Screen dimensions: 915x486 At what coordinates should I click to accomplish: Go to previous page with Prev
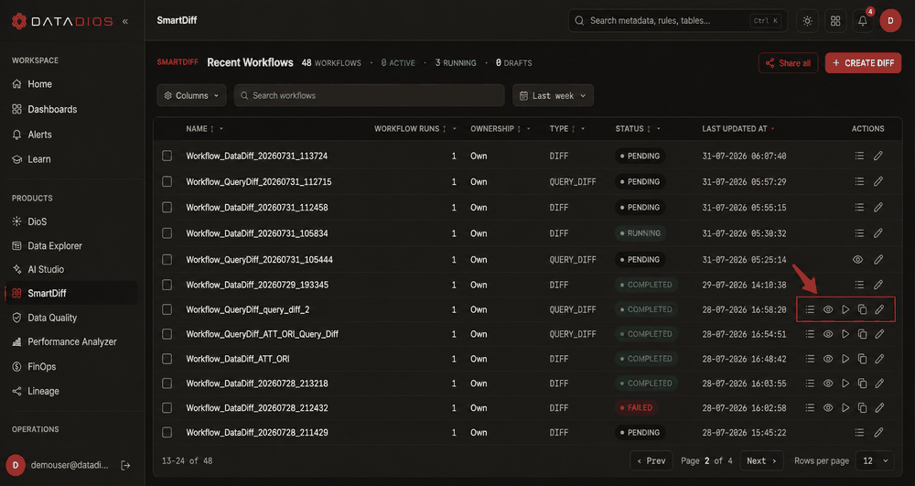[651, 460]
